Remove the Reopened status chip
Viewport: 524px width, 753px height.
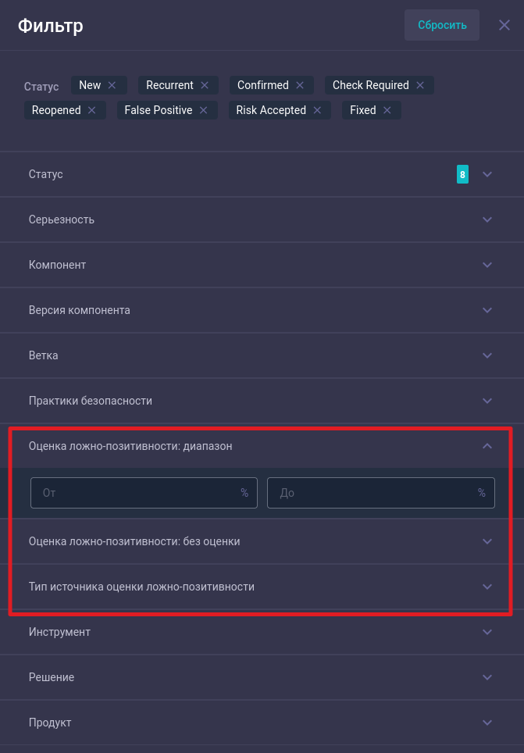92,110
